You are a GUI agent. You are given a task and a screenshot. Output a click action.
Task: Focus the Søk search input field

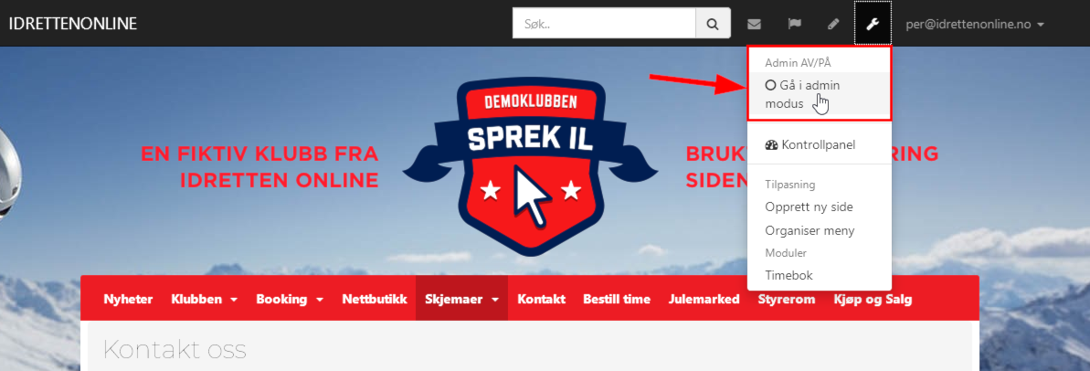click(x=604, y=23)
